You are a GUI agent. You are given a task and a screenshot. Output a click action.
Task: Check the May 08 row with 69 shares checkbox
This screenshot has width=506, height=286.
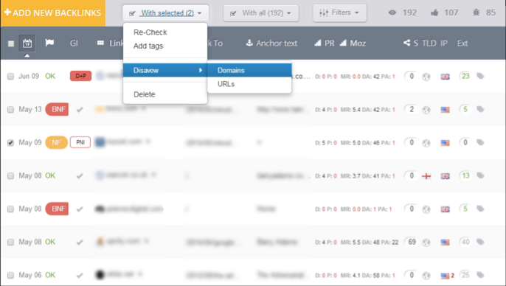pyautogui.click(x=10, y=243)
